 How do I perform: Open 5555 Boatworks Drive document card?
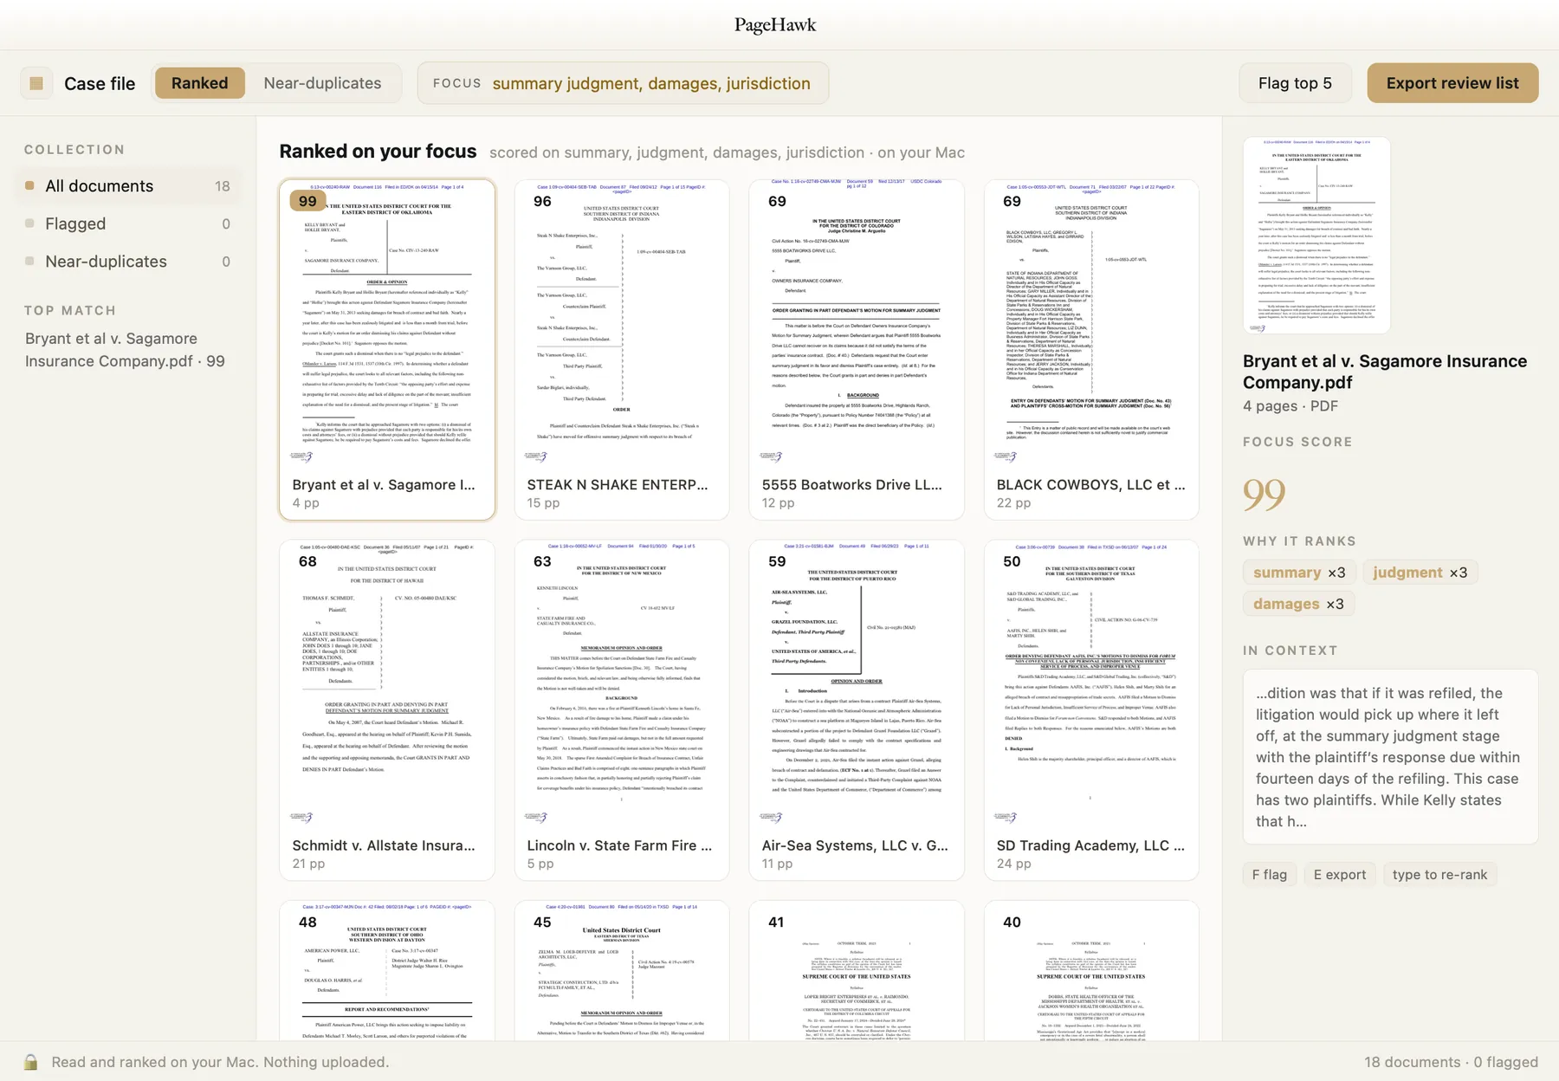pos(857,350)
